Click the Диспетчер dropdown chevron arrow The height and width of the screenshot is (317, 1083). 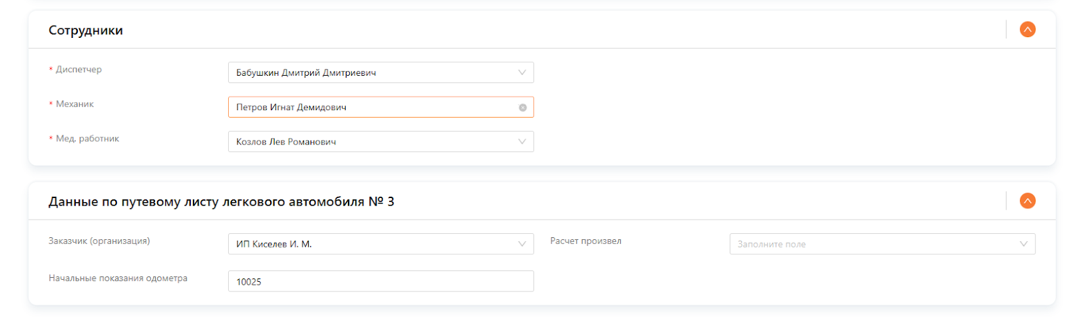pos(522,72)
